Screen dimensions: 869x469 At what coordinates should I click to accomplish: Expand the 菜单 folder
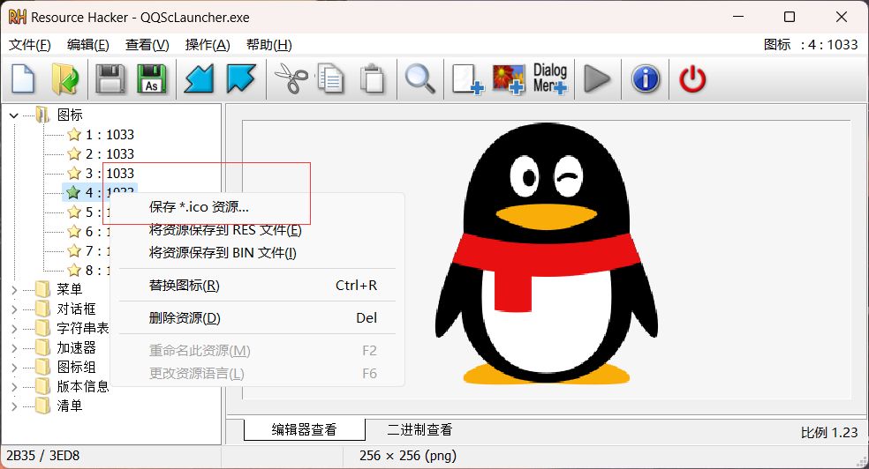point(14,289)
